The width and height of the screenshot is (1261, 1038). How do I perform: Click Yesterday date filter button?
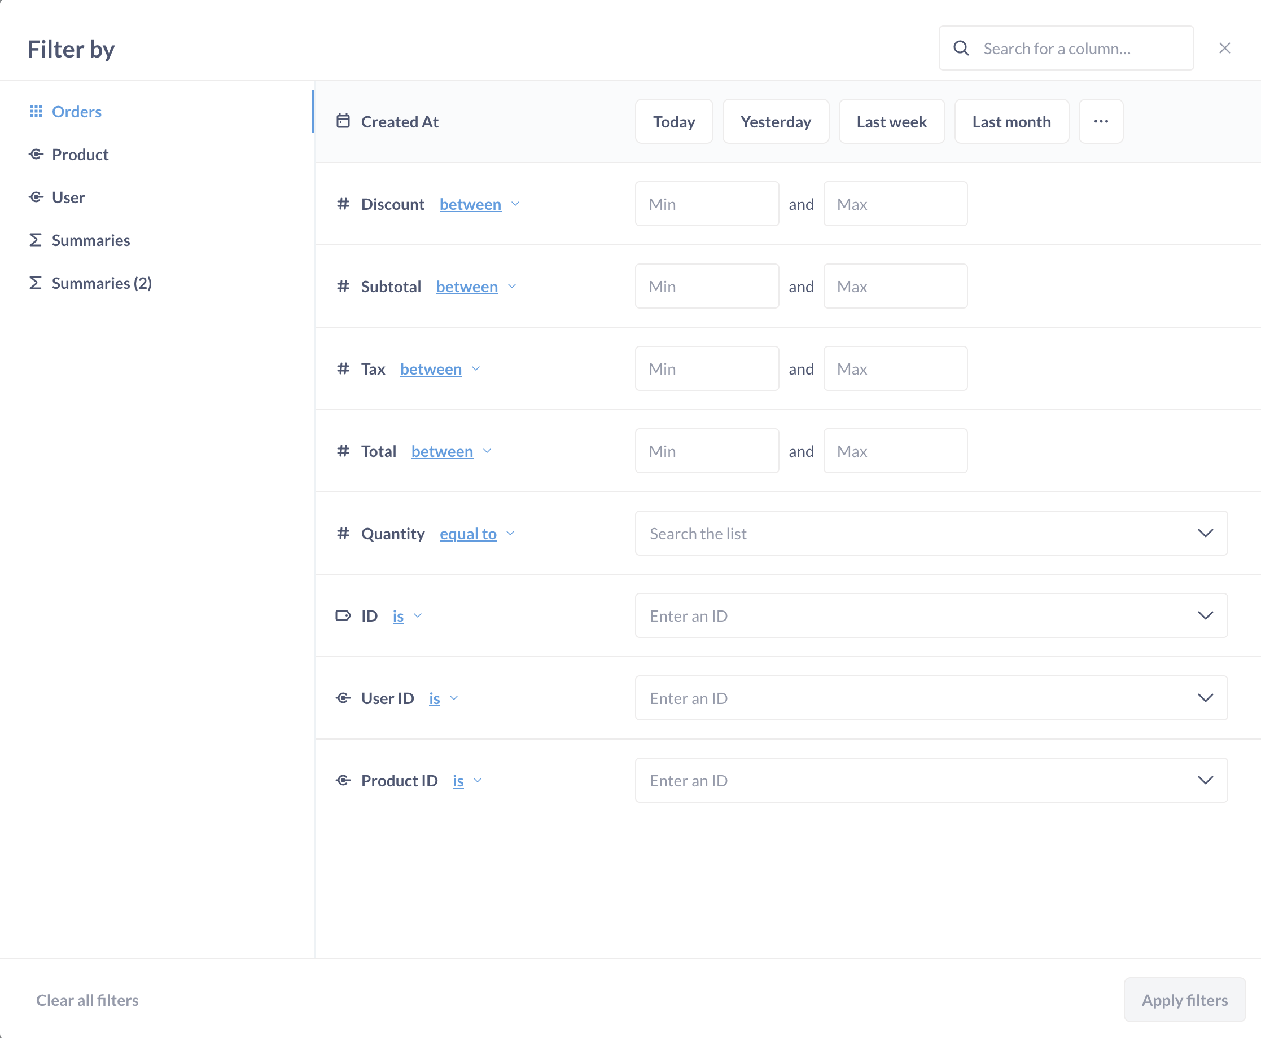click(x=776, y=121)
